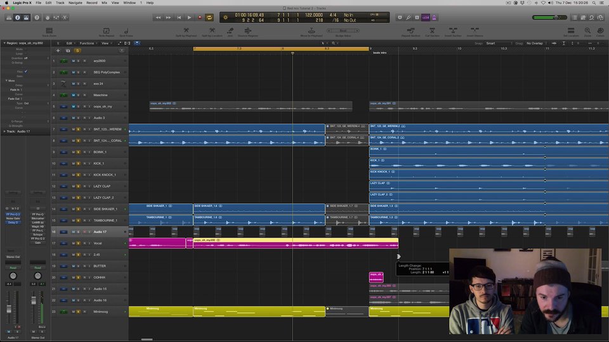Click the Bounce Regions toolbar icon
Image resolution: width=609 pixels, height=342 pixels.
(247, 32)
